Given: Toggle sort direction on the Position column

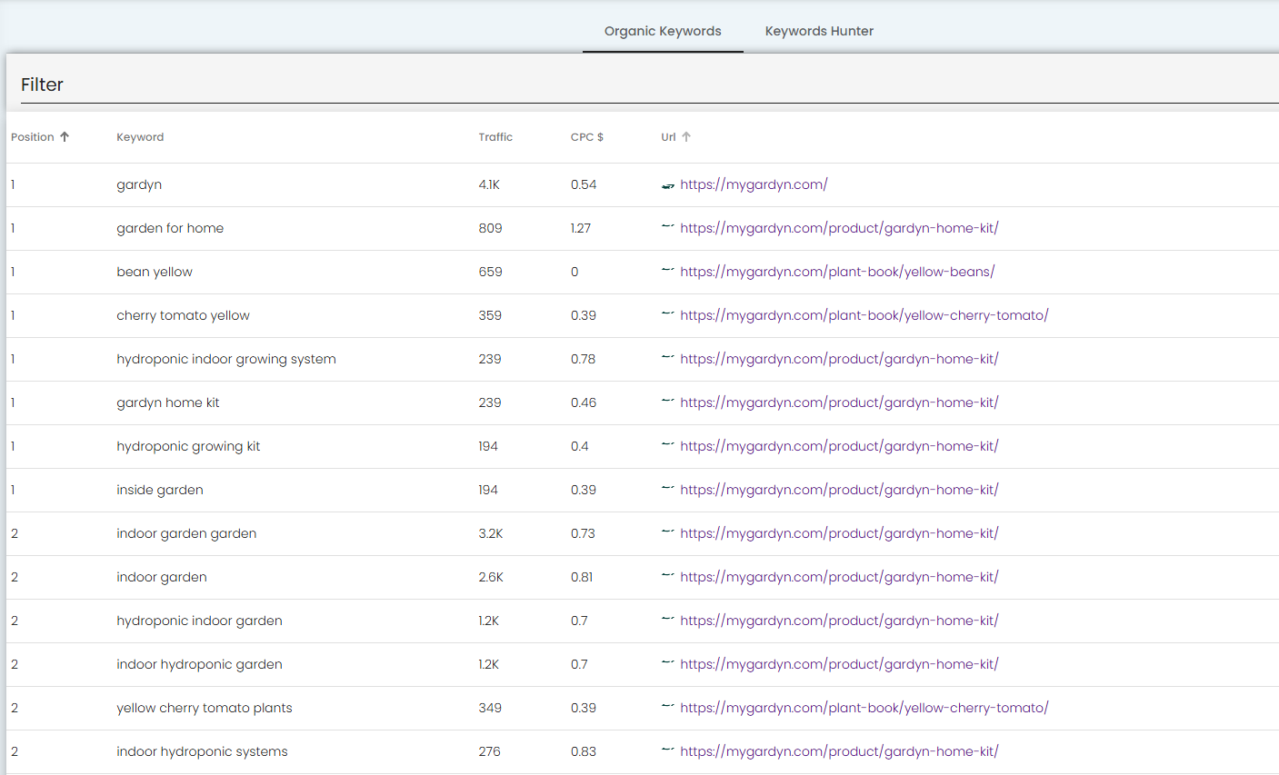Looking at the screenshot, I should [40, 136].
